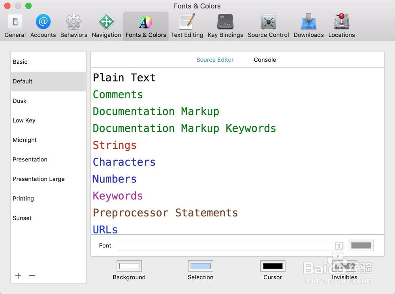Switch to the Source Editor tab
This screenshot has width=395, height=294.
215,60
